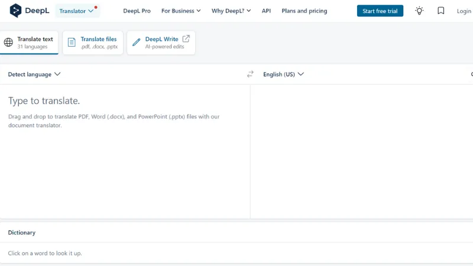Open the Translator product dropdown

point(76,11)
